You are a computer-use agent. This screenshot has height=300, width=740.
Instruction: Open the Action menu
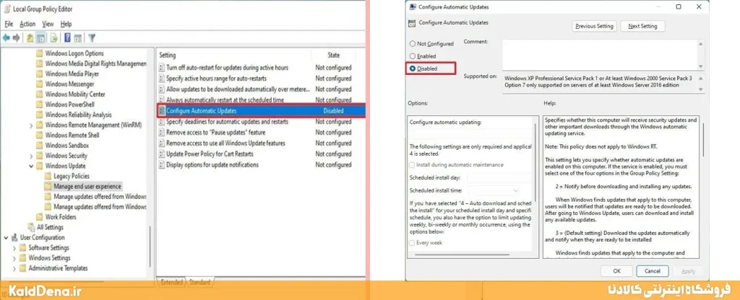point(27,24)
